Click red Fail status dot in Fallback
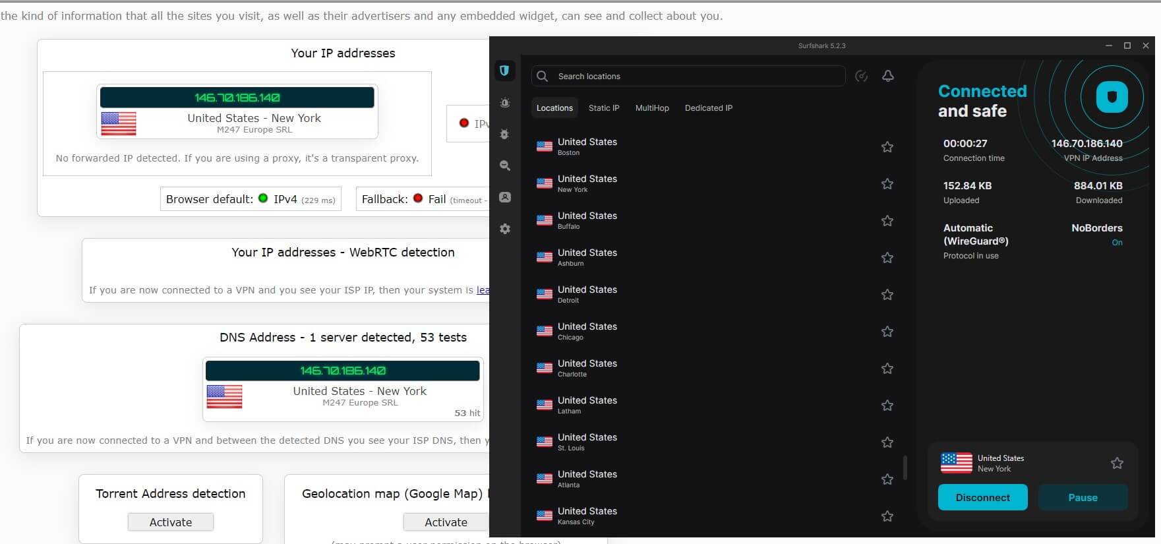The image size is (1161, 544). click(x=418, y=198)
